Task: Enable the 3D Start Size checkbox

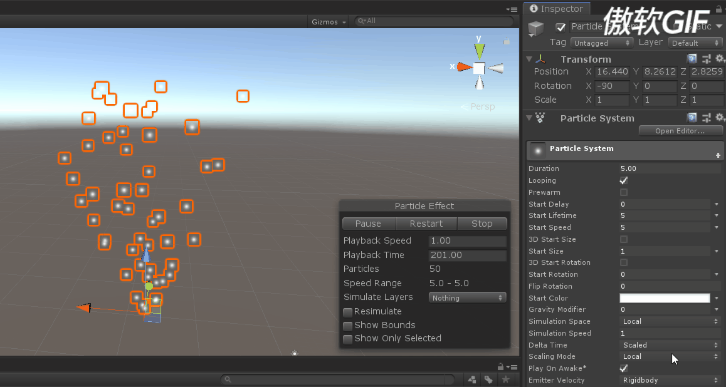Action: coord(624,239)
